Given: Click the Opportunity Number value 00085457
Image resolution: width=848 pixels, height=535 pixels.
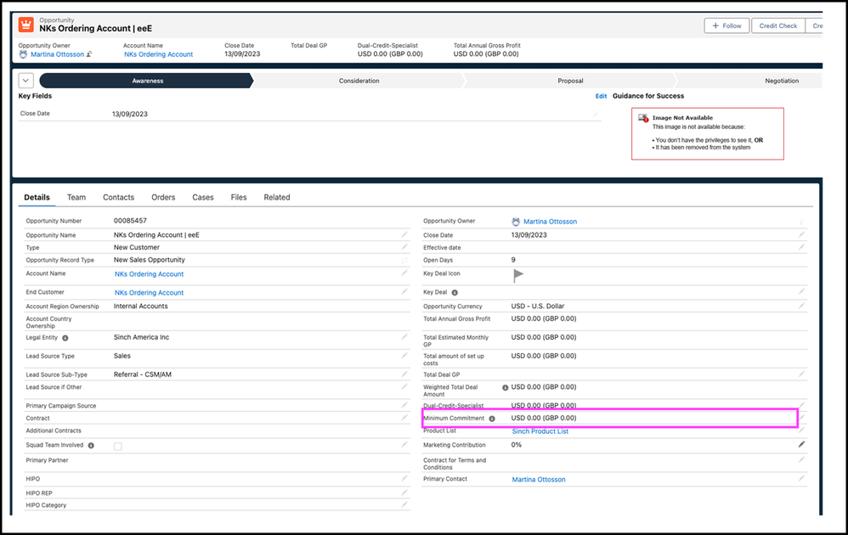Looking at the screenshot, I should coord(130,221).
